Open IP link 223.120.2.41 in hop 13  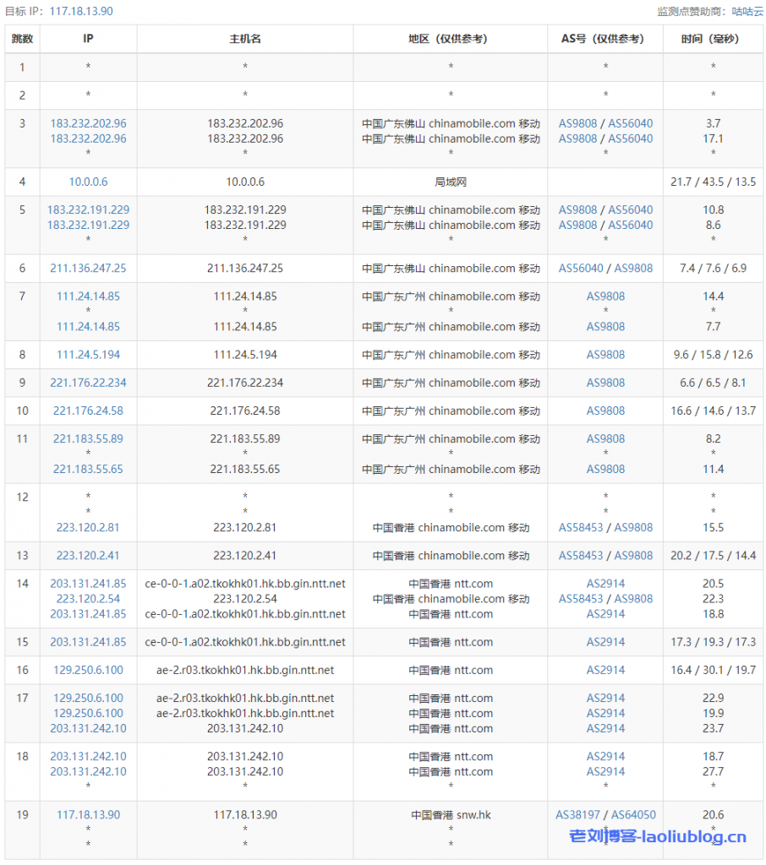click(x=88, y=555)
